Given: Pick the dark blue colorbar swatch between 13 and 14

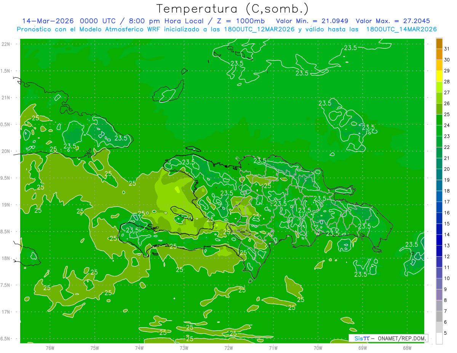Looking at the screenshot, I should 439,240.
